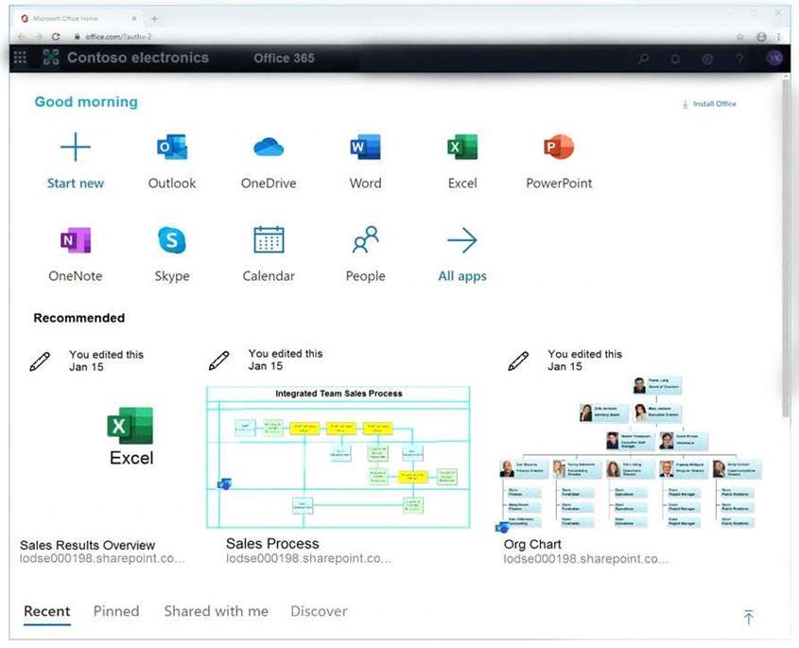799x648 pixels.
Task: Click the Good morning greeting
Action: [86, 102]
